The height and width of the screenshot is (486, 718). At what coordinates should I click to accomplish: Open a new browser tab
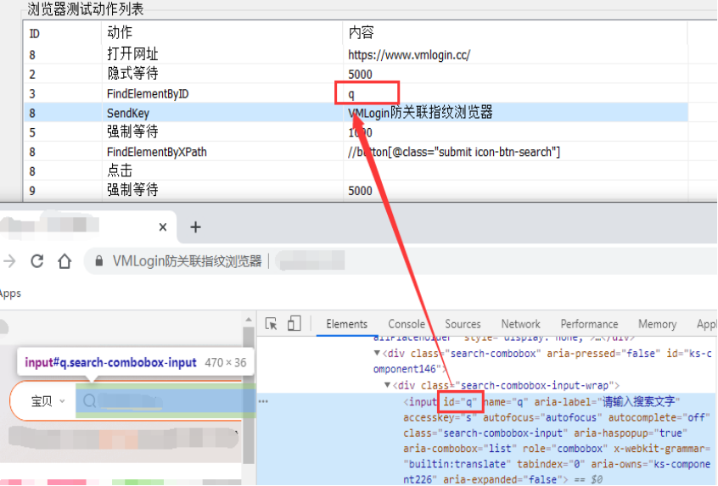coord(195,227)
